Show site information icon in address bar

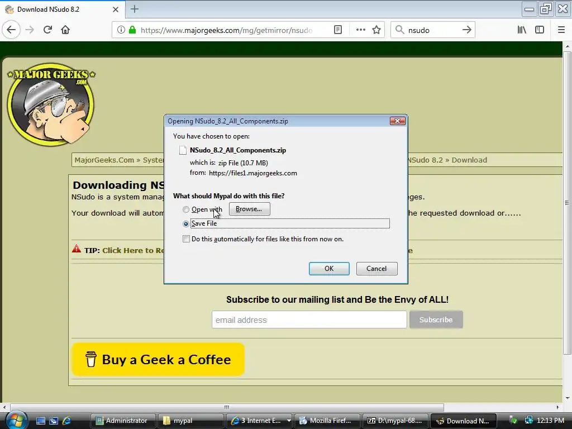tap(121, 30)
